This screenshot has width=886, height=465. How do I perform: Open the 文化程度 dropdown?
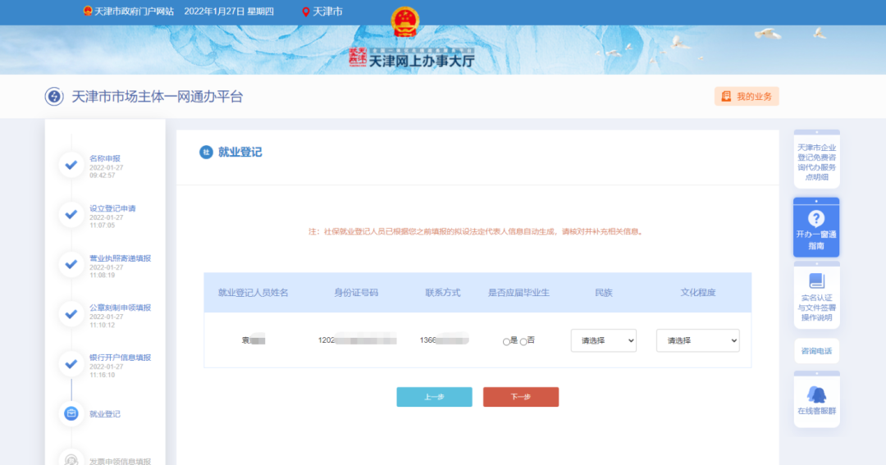click(698, 340)
